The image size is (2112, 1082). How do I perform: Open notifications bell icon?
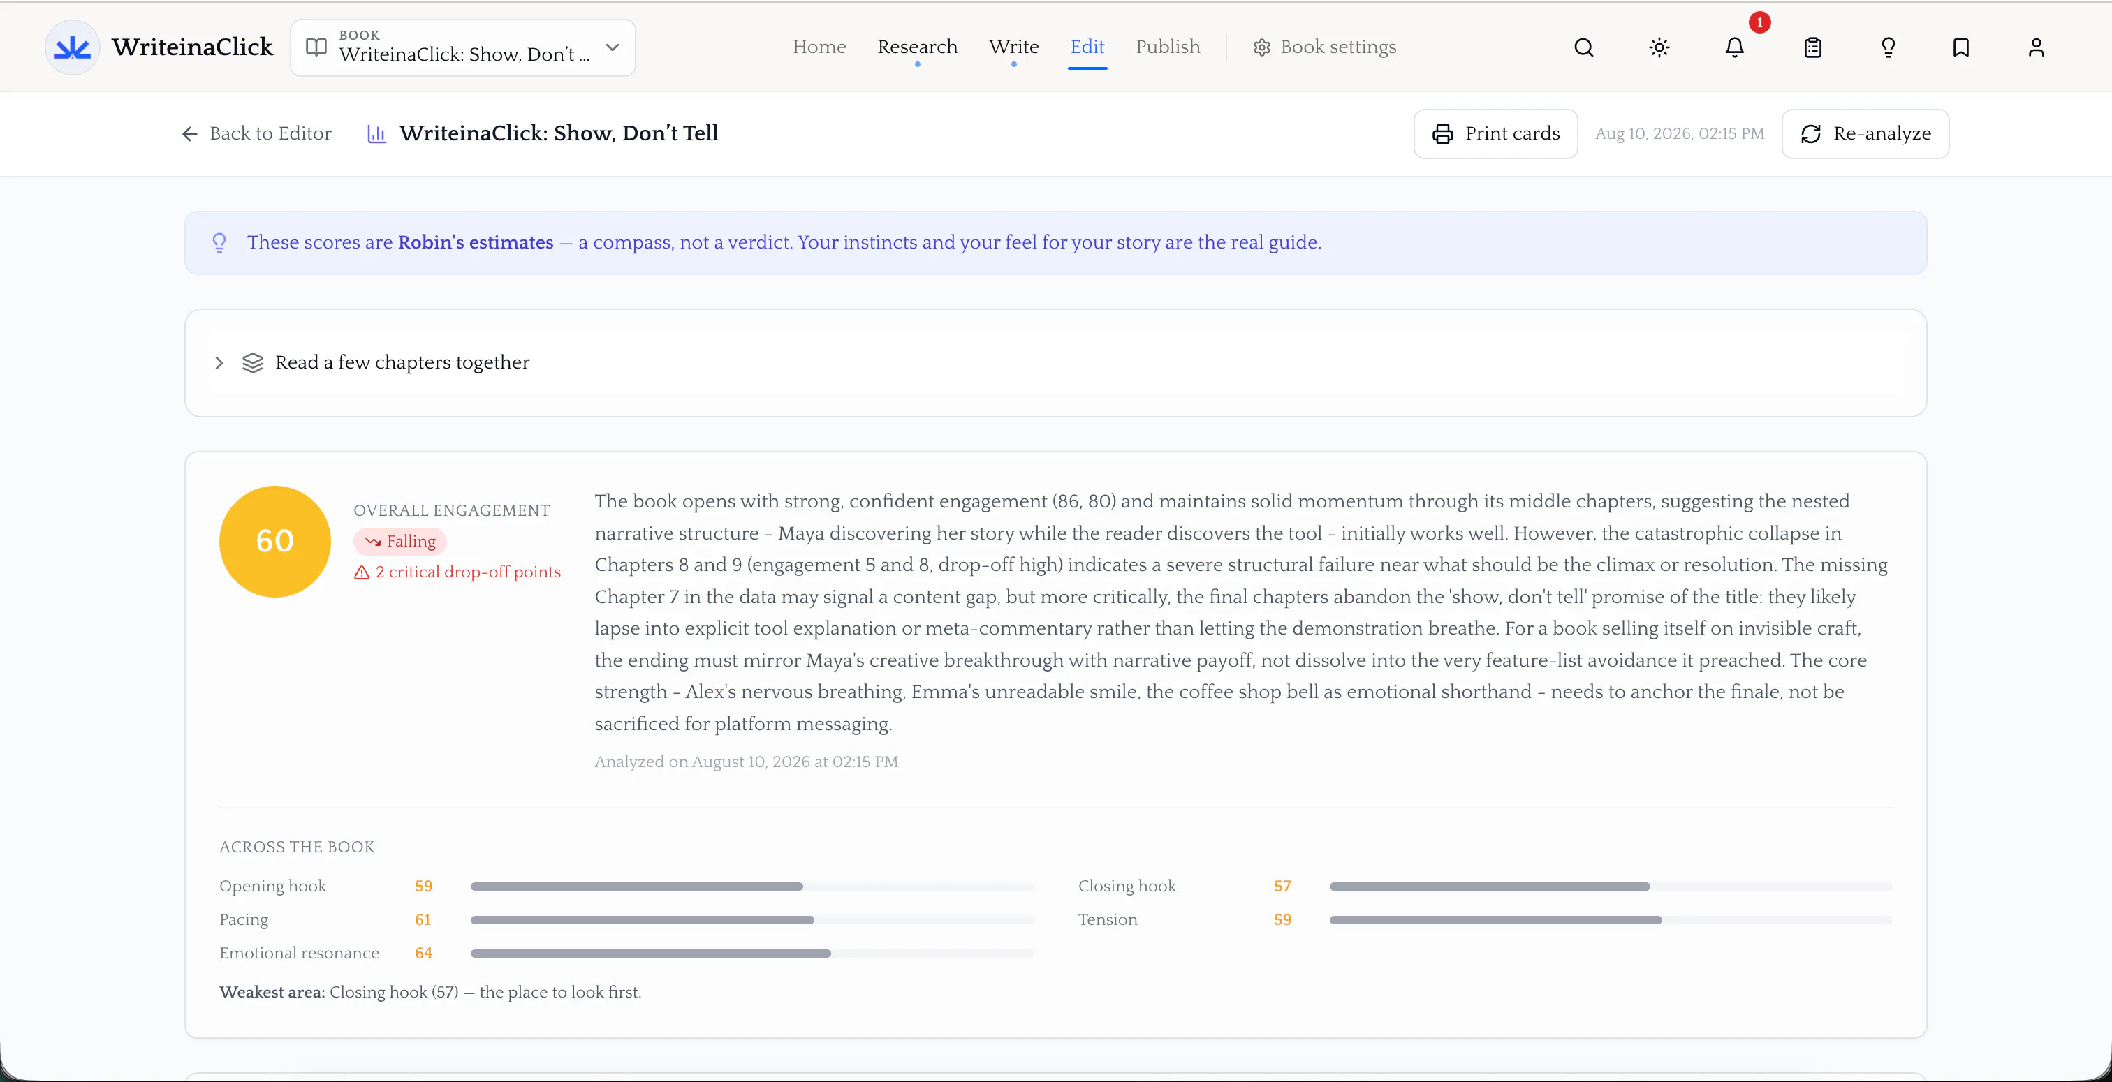point(1735,47)
